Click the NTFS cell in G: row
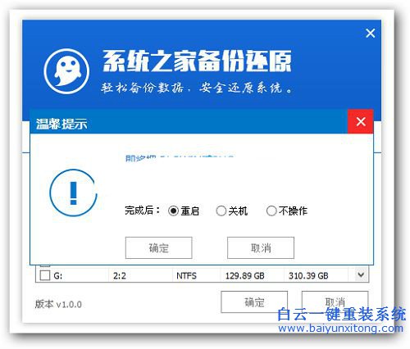This screenshot has height=349, width=410. [x=186, y=276]
